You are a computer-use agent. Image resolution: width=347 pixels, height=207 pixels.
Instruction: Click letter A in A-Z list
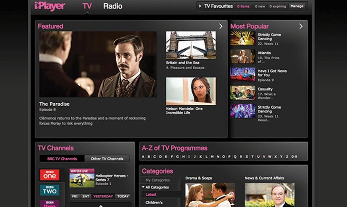(x=143, y=157)
